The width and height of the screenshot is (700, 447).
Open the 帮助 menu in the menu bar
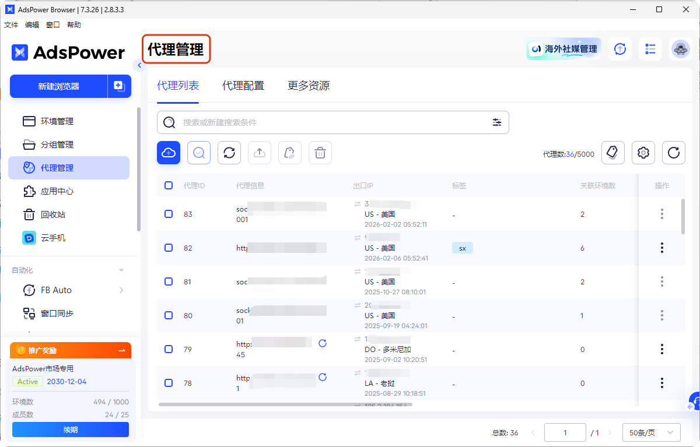click(73, 24)
